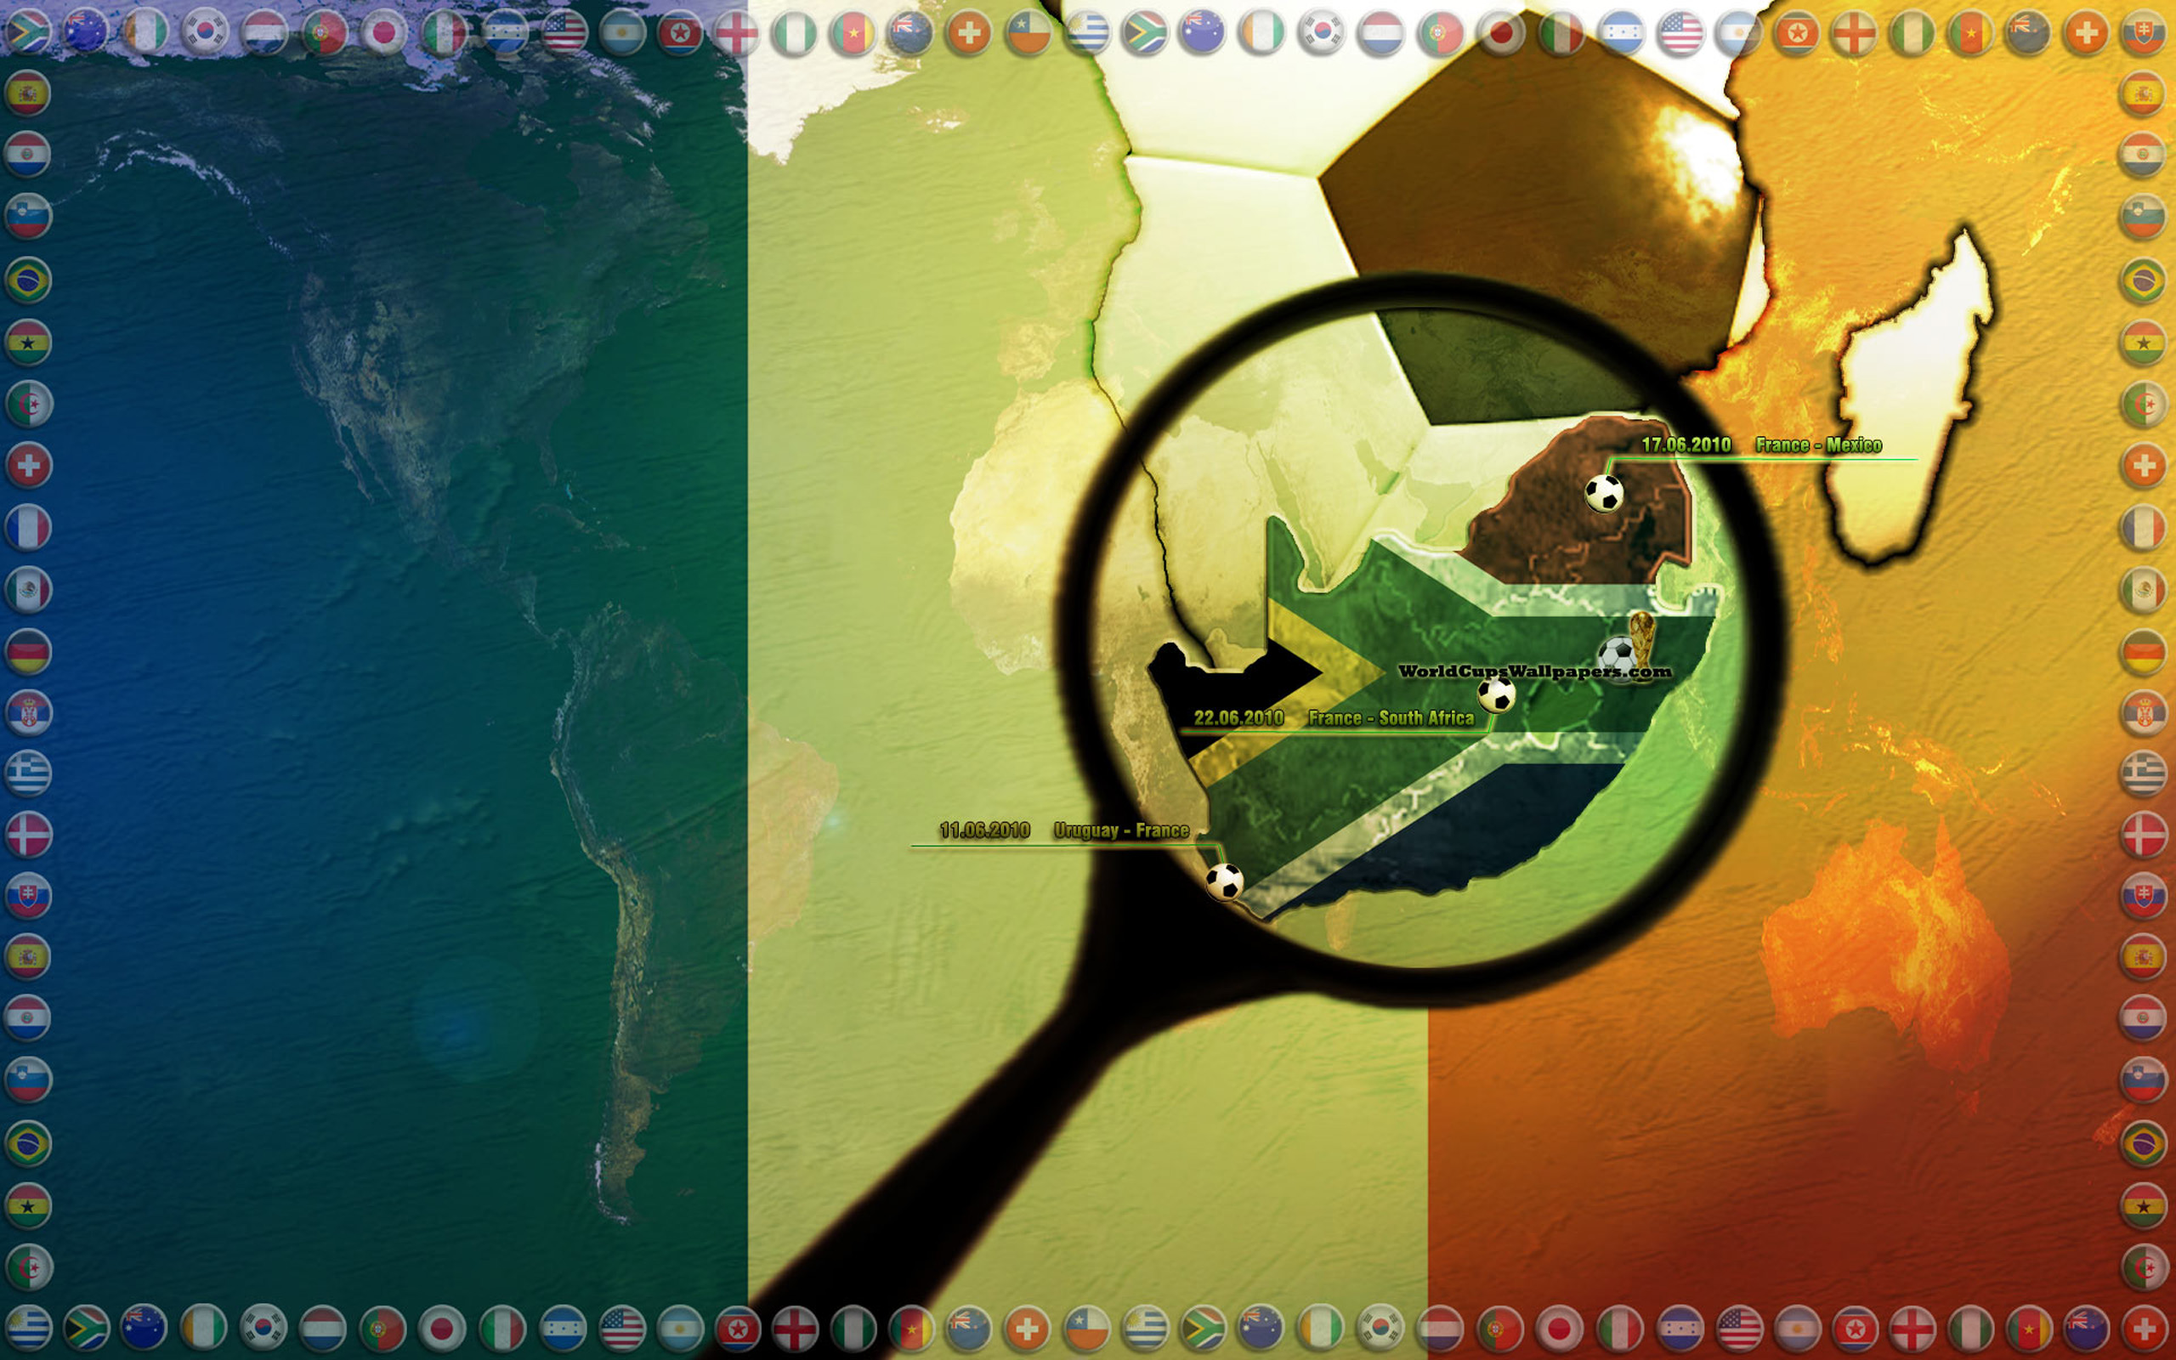2176x1360 pixels.
Task: Select the Chile flag in bottom row
Action: [x=1086, y=1328]
